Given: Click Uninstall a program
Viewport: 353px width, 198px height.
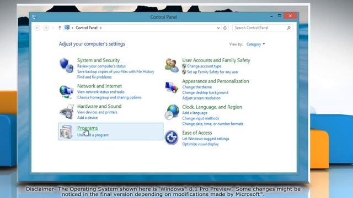Looking at the screenshot, I should click(x=93, y=135).
